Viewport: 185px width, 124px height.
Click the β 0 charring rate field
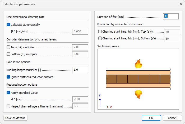80,32
